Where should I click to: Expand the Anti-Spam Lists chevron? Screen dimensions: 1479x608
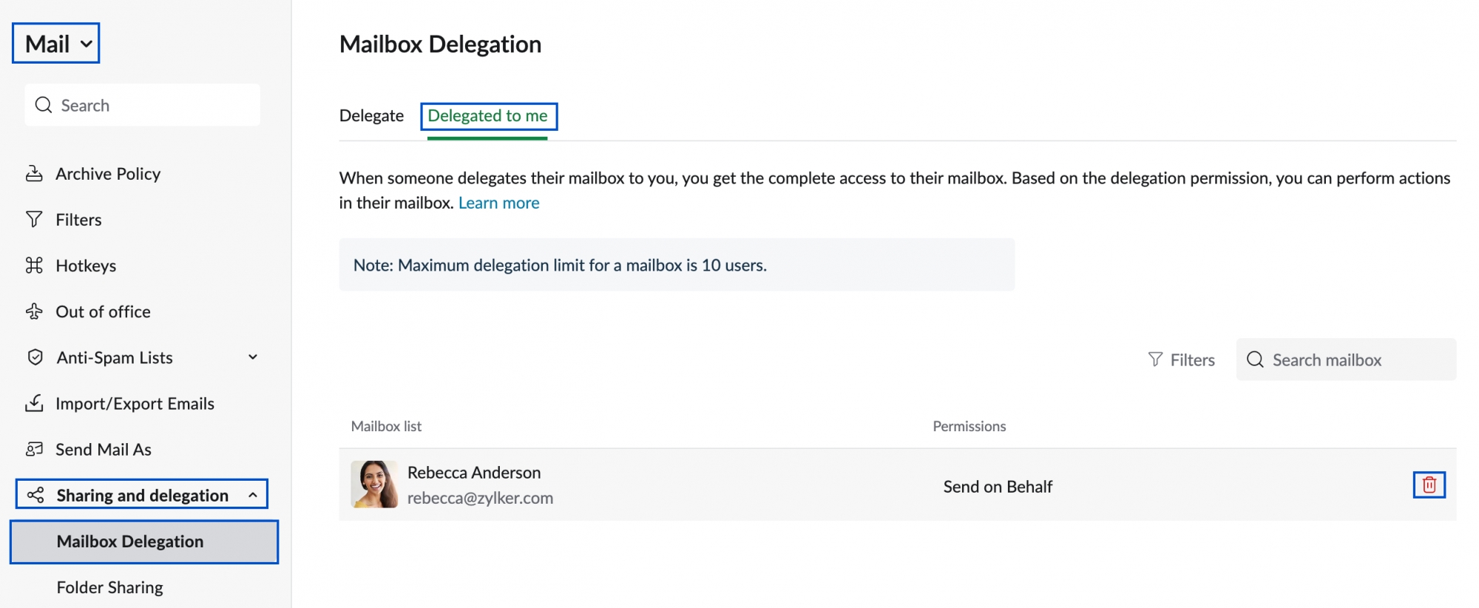pos(253,357)
